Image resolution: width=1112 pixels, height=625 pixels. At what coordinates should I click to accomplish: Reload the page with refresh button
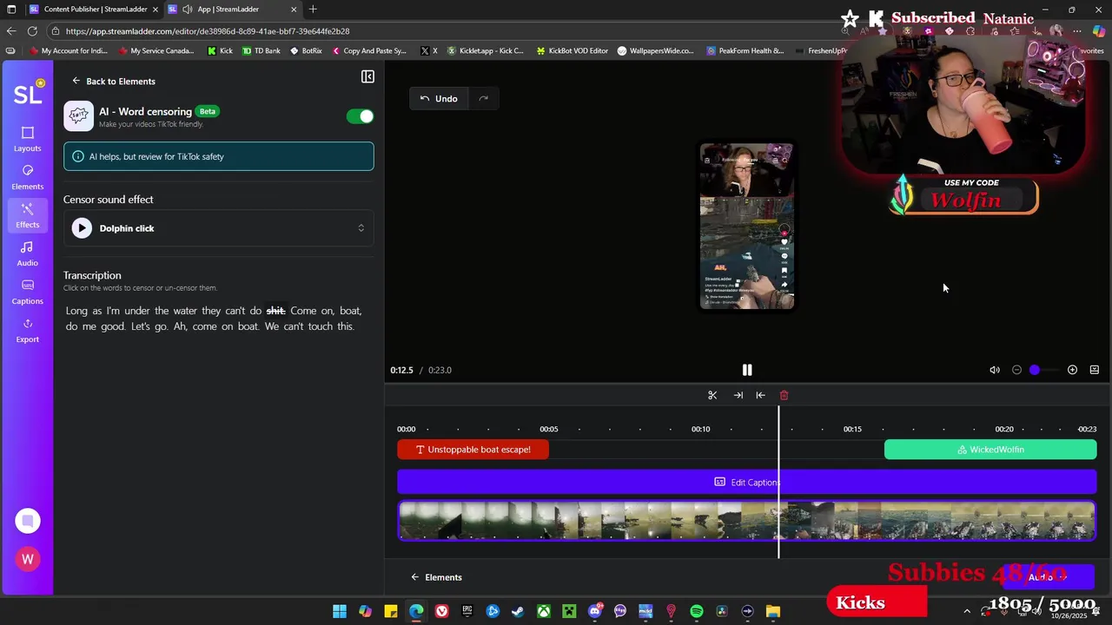[32, 31]
